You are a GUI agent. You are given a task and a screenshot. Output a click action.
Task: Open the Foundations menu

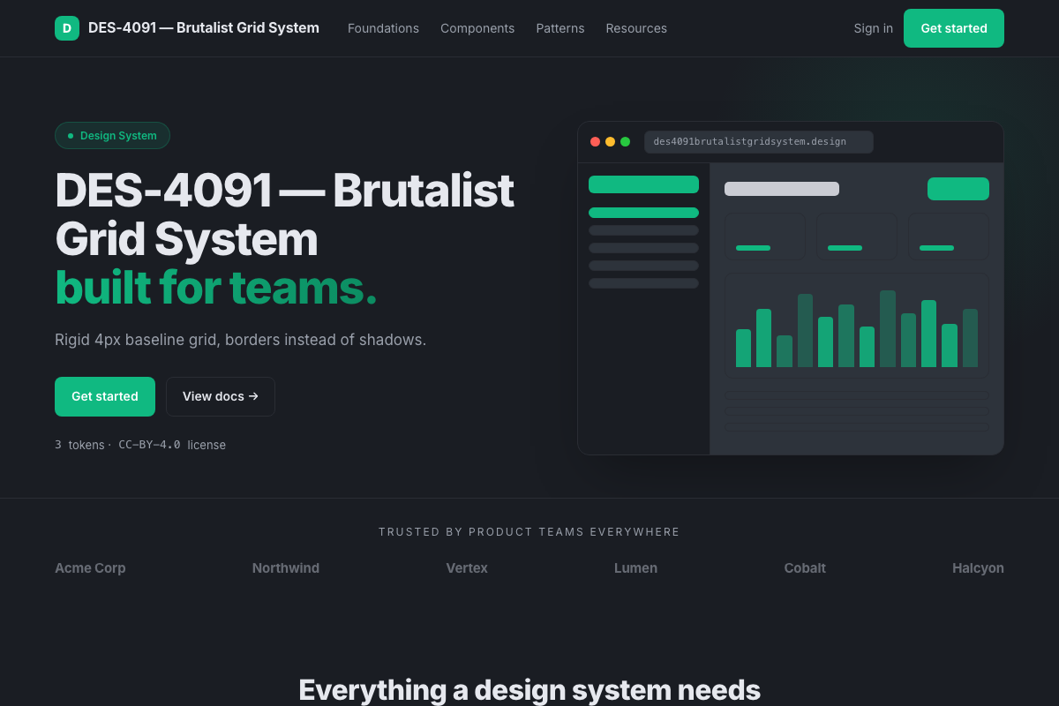click(383, 28)
